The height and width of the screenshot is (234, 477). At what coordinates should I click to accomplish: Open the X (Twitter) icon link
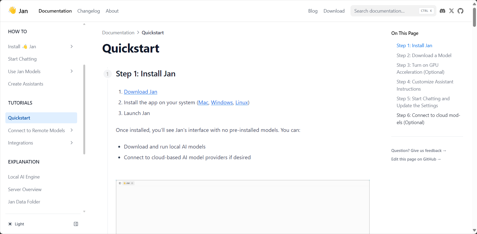[451, 11]
